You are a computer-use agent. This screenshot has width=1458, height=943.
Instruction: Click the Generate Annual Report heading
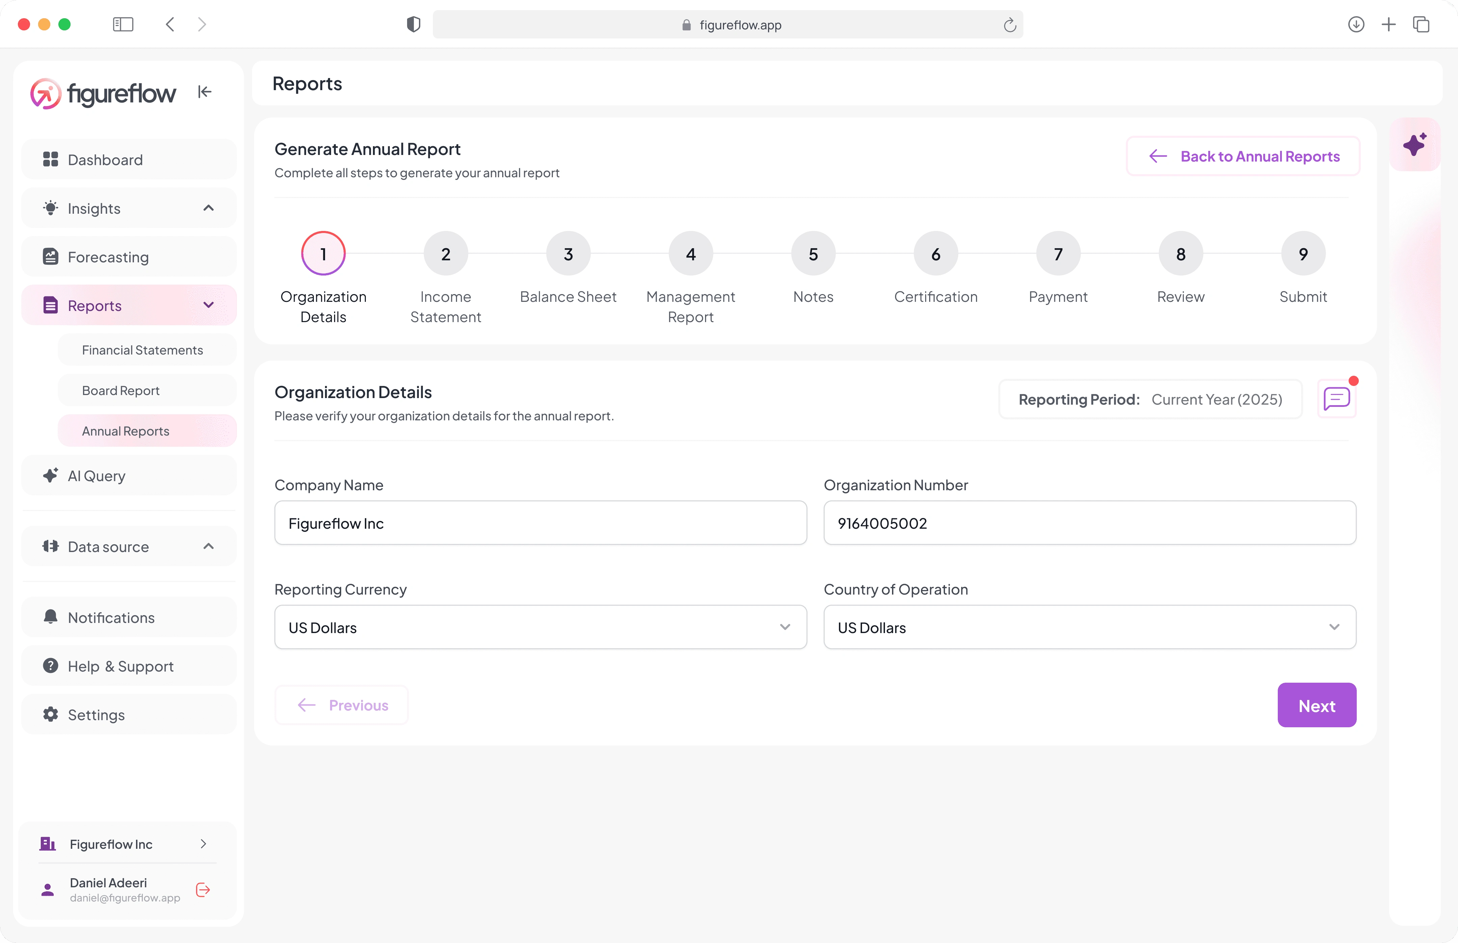point(367,149)
